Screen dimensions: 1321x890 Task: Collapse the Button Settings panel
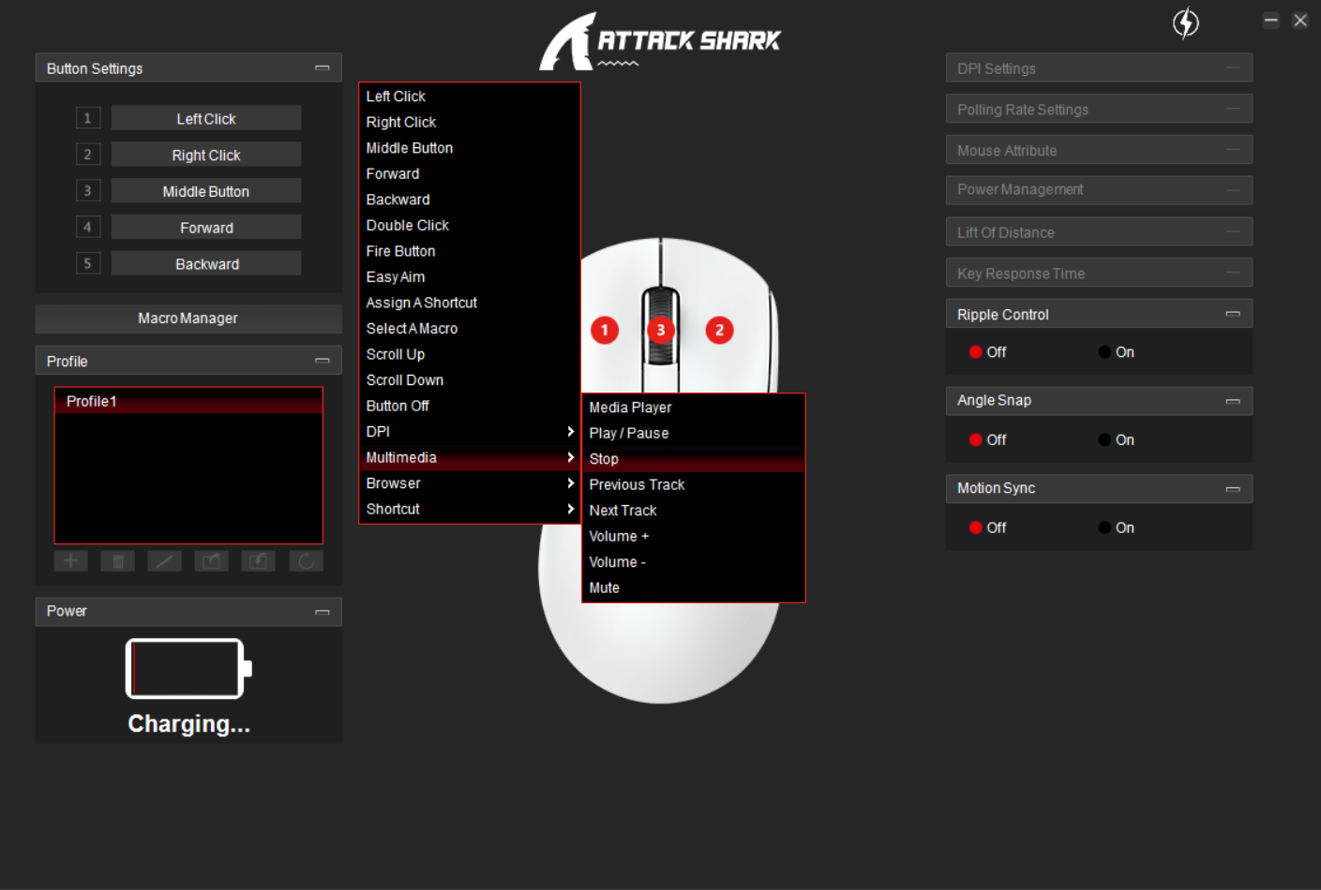(x=323, y=68)
